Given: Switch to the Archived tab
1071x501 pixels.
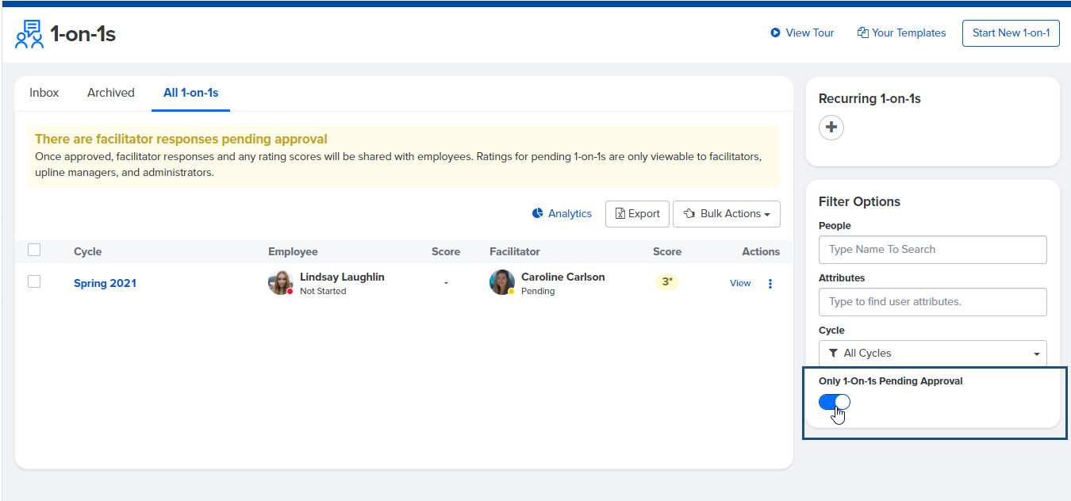Looking at the screenshot, I should coord(111,93).
